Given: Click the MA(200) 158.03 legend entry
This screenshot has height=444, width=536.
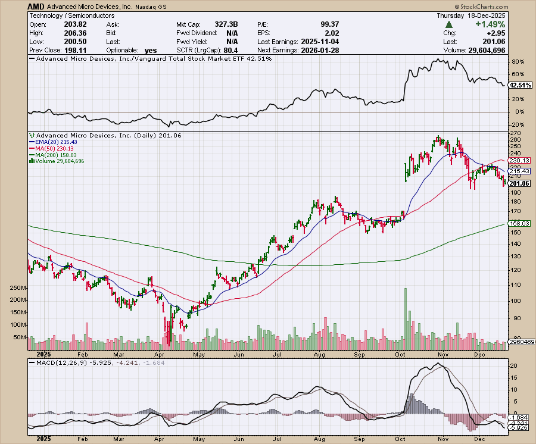Looking at the screenshot, I should point(53,155).
